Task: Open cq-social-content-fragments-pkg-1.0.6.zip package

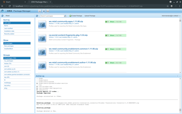Action: tap(68, 35)
